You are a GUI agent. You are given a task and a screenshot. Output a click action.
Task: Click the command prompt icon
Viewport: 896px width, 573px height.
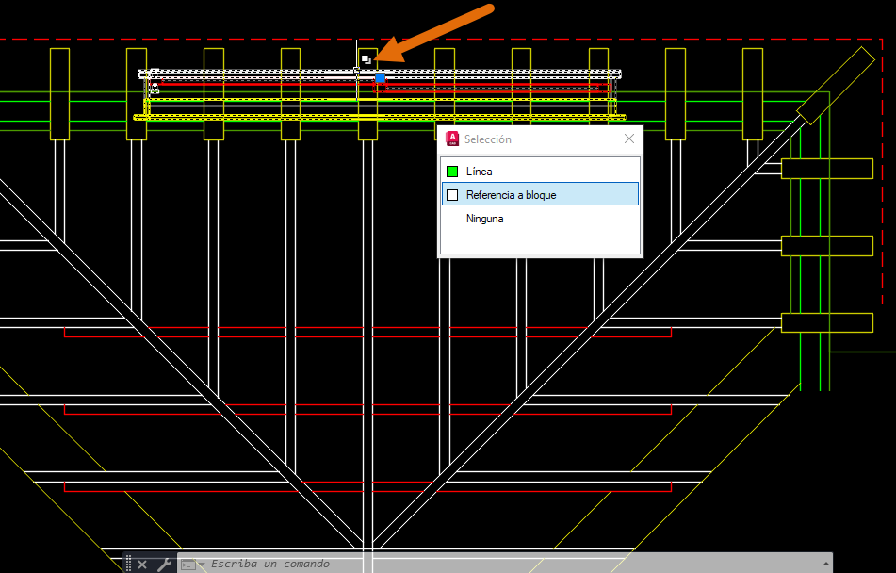(x=188, y=565)
